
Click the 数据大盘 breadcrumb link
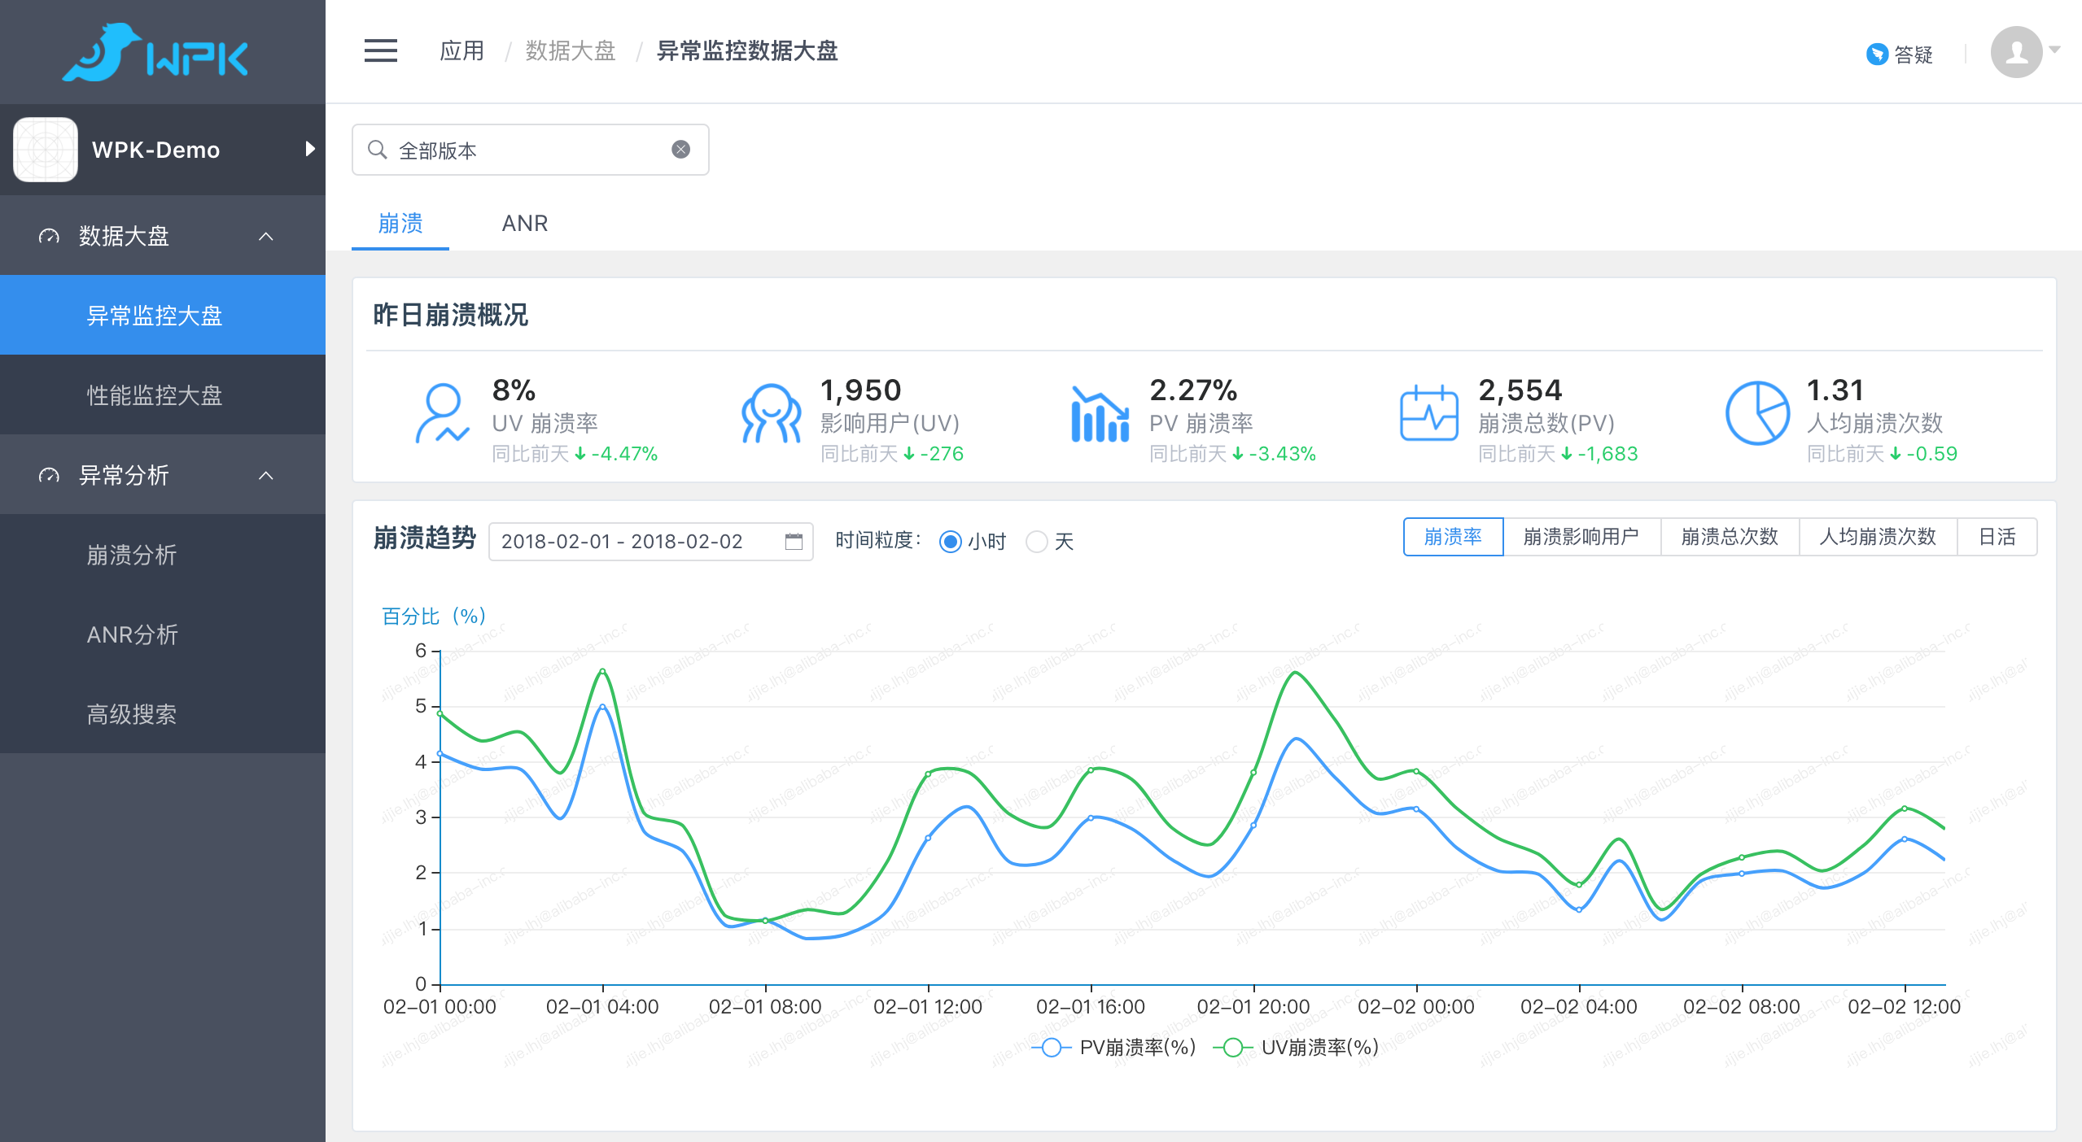pos(570,51)
